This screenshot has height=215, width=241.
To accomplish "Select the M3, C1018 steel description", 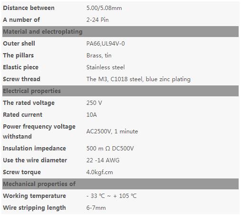I will [x=139, y=79].
